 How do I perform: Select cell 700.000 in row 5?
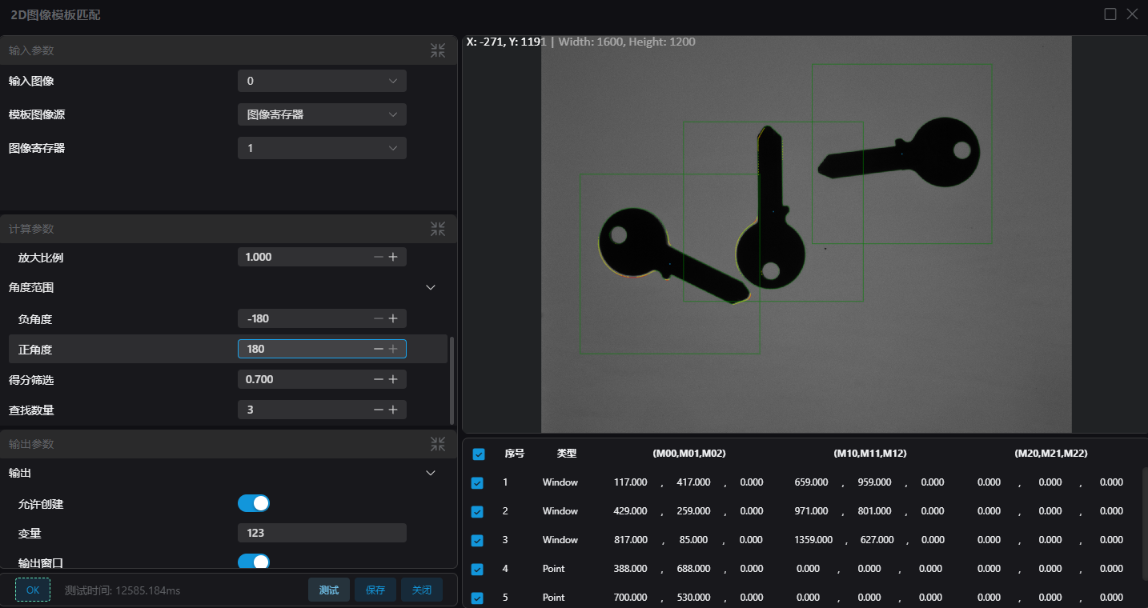click(630, 598)
